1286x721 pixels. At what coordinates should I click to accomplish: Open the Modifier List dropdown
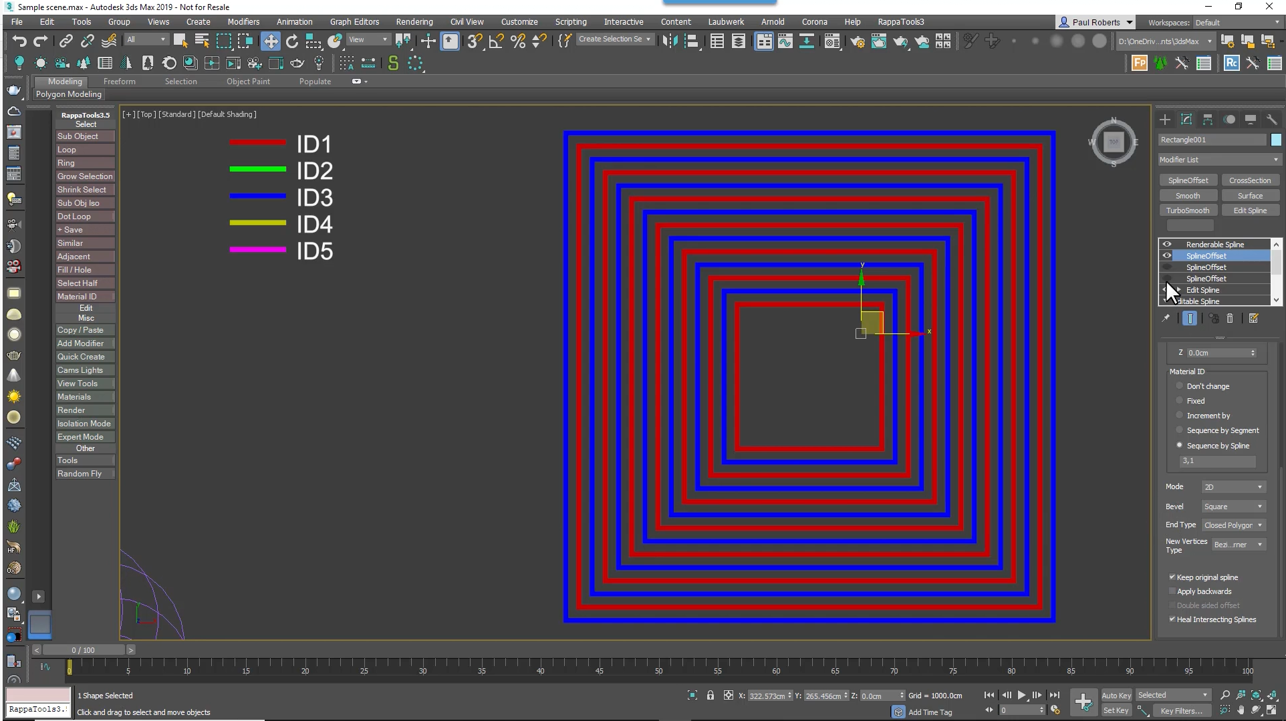click(x=1218, y=160)
